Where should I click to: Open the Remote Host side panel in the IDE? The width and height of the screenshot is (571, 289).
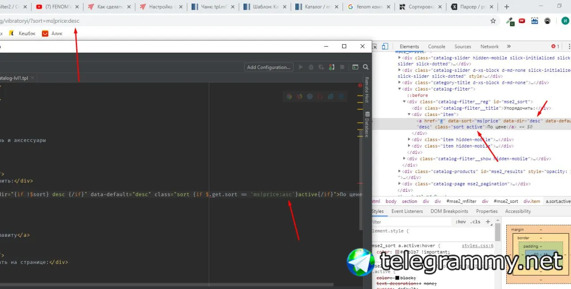point(367,90)
